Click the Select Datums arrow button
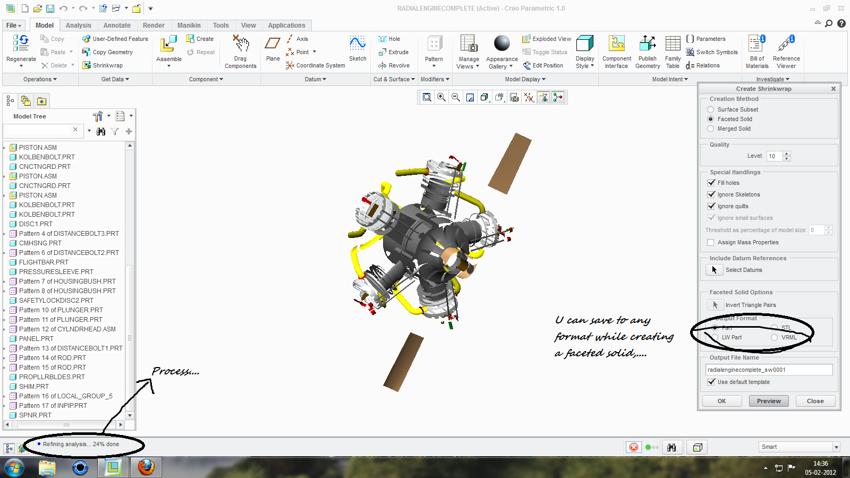 click(x=714, y=270)
